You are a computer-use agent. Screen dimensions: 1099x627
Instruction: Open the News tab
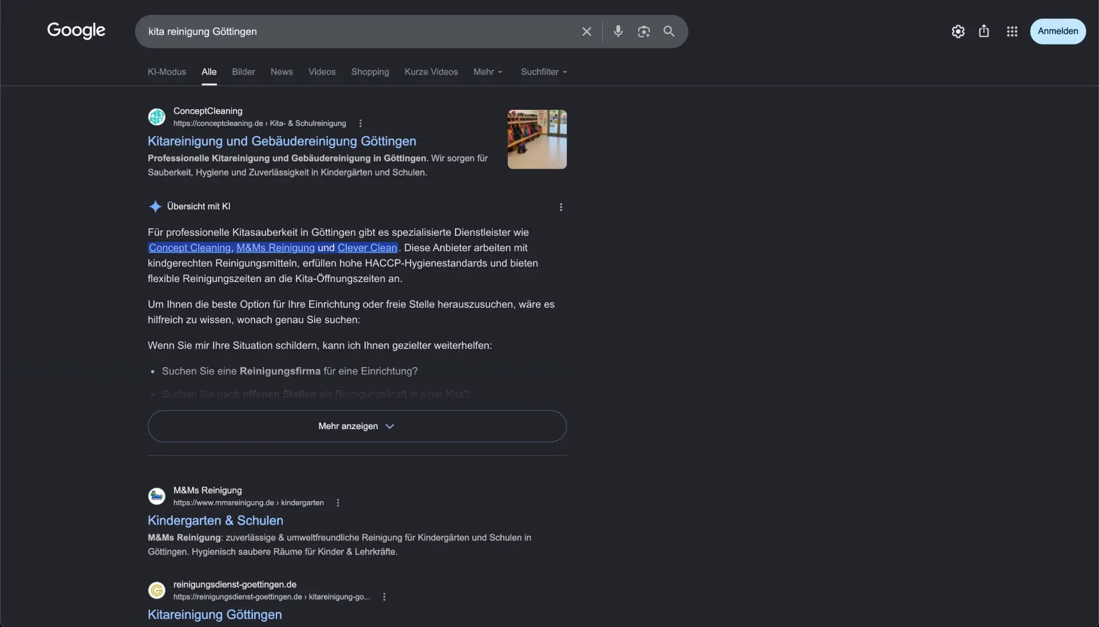coord(282,72)
